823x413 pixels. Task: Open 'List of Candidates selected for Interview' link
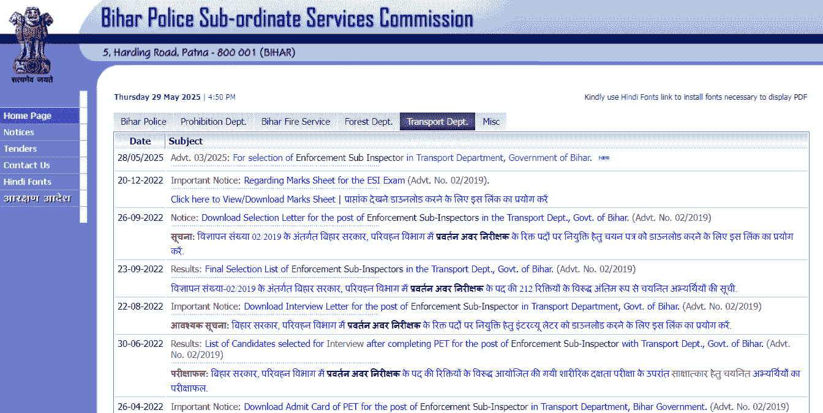[x=484, y=344]
